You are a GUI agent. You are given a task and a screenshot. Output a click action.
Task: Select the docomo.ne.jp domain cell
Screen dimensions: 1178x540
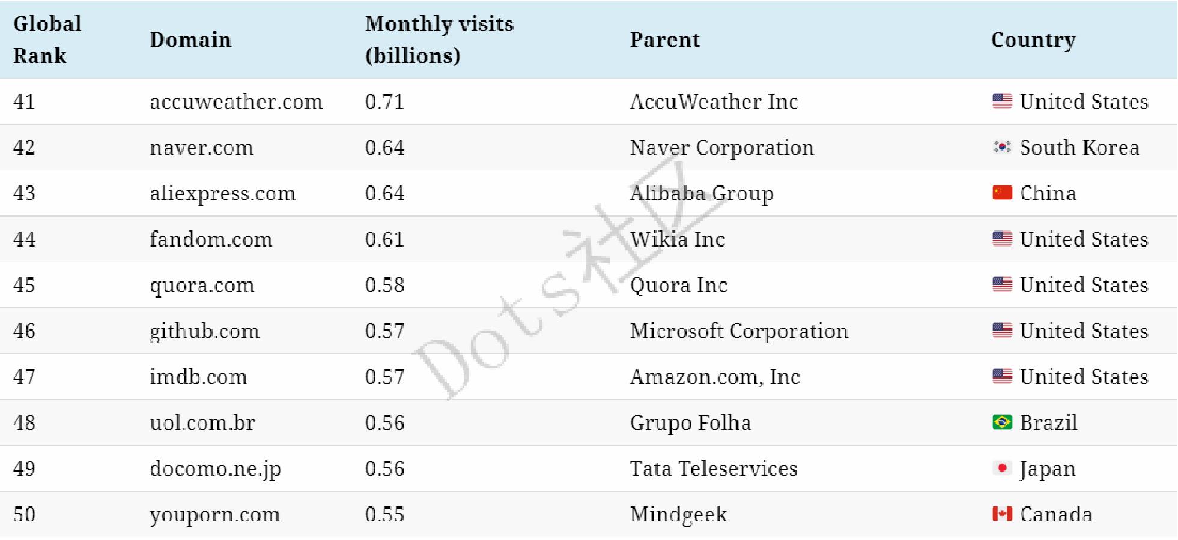tap(215, 469)
